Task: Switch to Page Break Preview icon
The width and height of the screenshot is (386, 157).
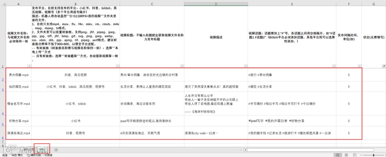Action: pos(355,155)
